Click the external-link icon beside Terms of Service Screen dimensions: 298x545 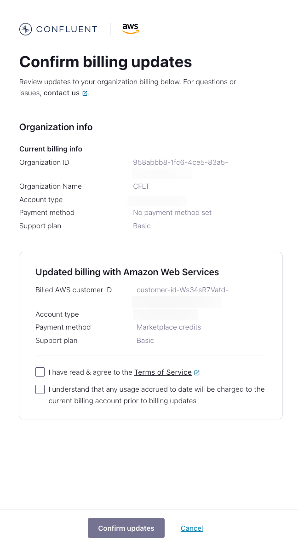tap(198, 372)
